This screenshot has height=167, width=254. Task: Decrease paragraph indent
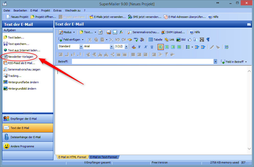pos(197,47)
